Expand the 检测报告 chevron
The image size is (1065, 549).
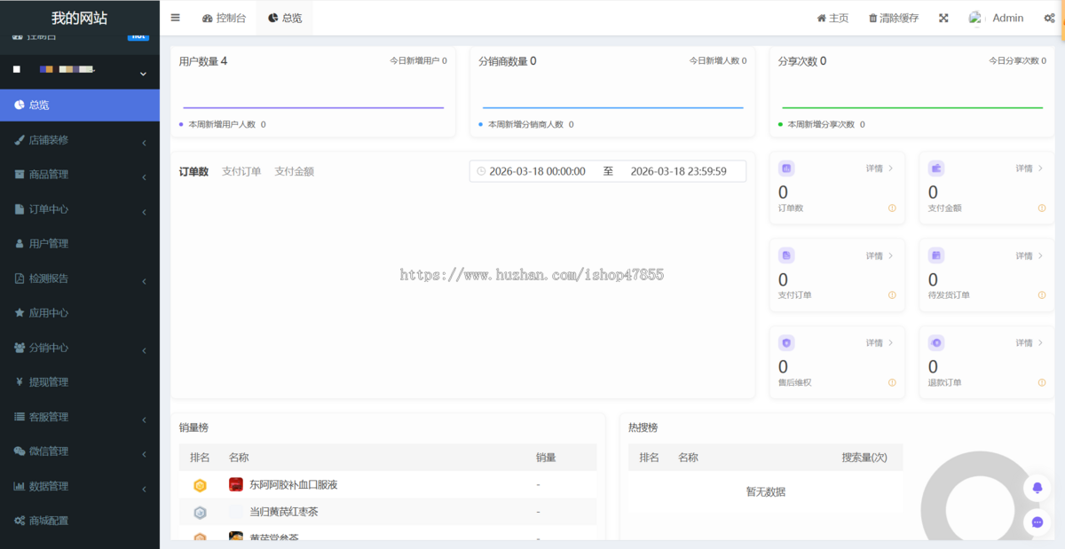tap(144, 281)
